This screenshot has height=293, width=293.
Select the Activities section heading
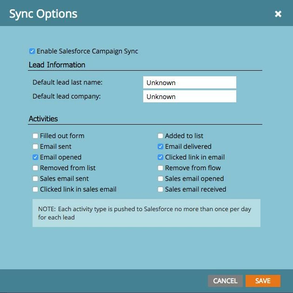[43, 119]
